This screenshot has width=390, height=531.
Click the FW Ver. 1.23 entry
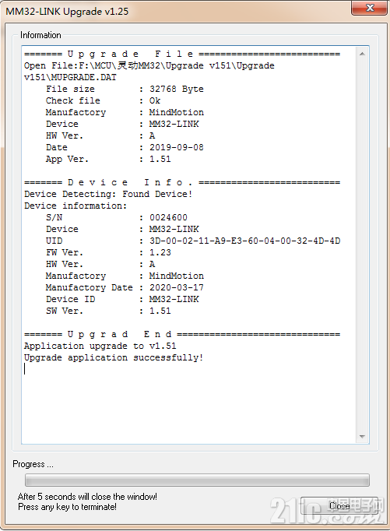coord(108,252)
